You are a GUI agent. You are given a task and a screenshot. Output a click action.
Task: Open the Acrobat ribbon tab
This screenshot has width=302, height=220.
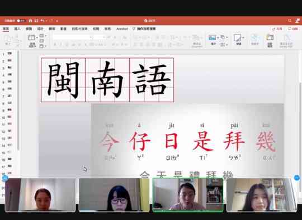click(122, 29)
